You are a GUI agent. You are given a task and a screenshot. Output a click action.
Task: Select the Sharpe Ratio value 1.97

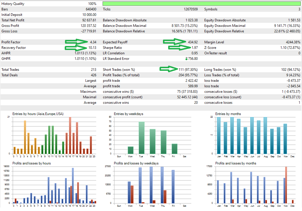[x=194, y=48]
